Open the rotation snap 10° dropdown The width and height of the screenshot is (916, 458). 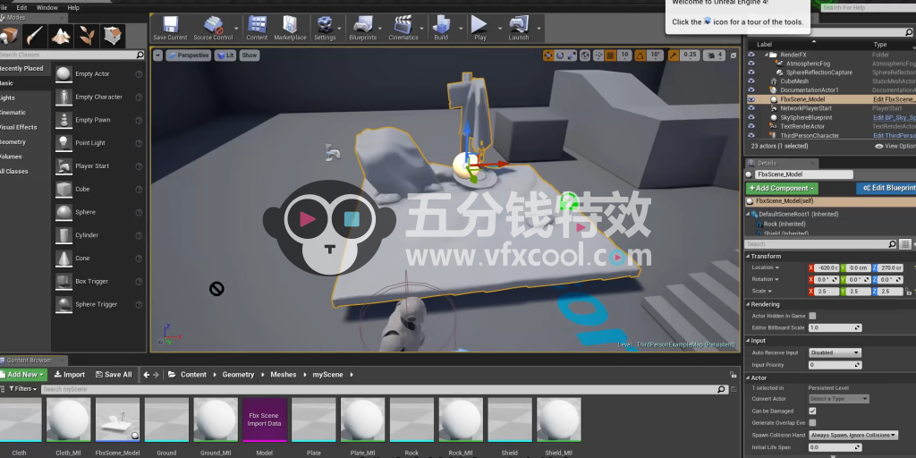click(656, 55)
